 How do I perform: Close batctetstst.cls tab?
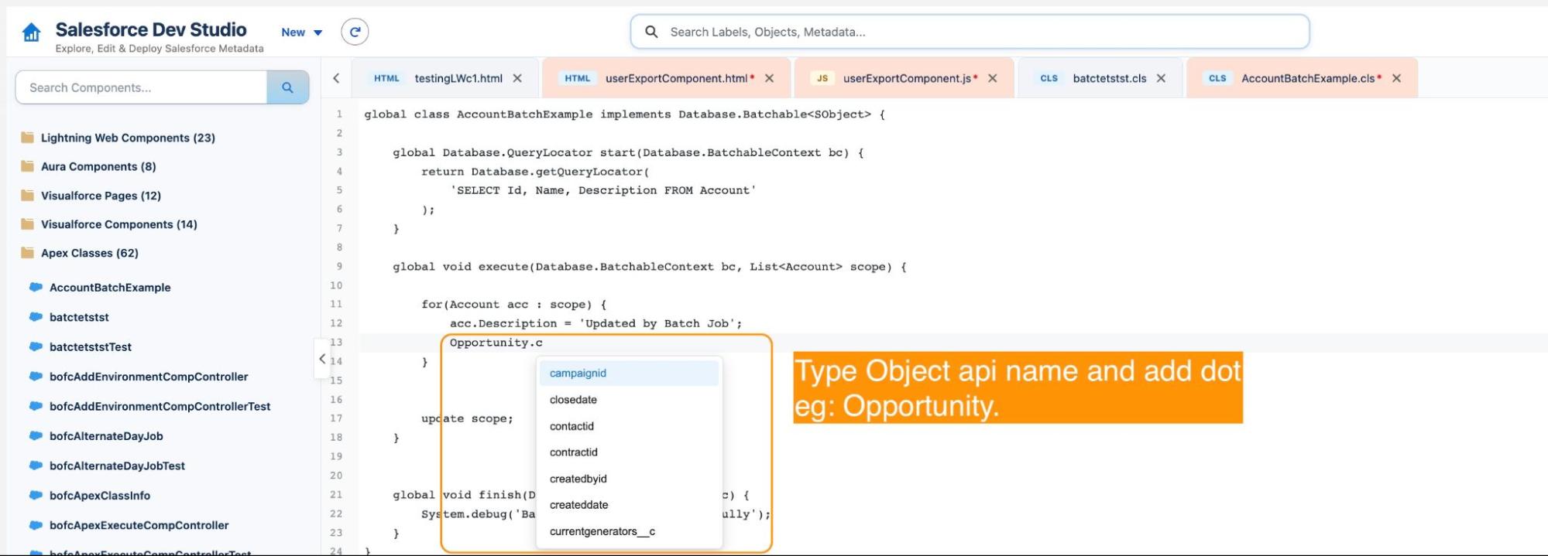[1161, 78]
